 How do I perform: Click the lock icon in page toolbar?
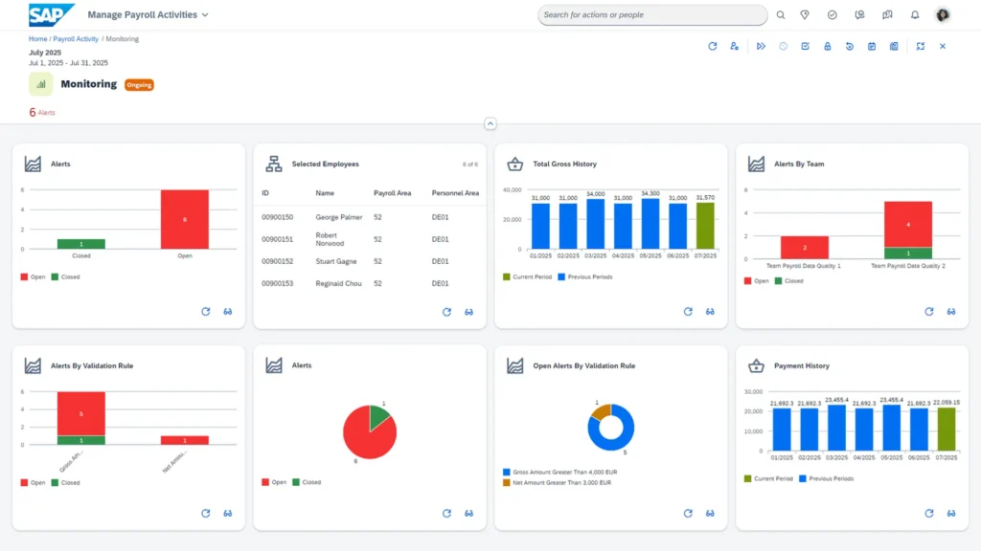827,46
